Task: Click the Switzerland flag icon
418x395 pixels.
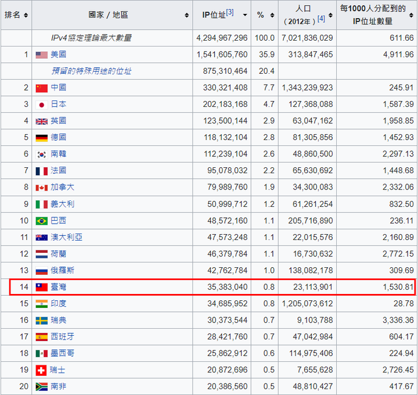Action: click(41, 370)
